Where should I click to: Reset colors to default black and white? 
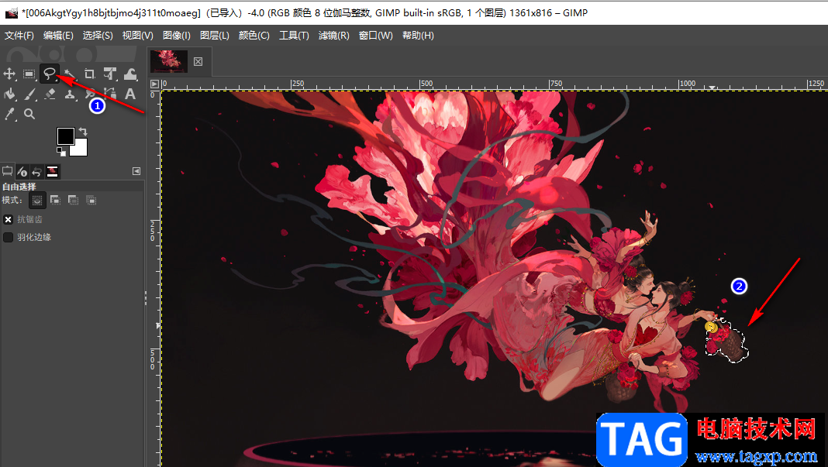(x=60, y=152)
